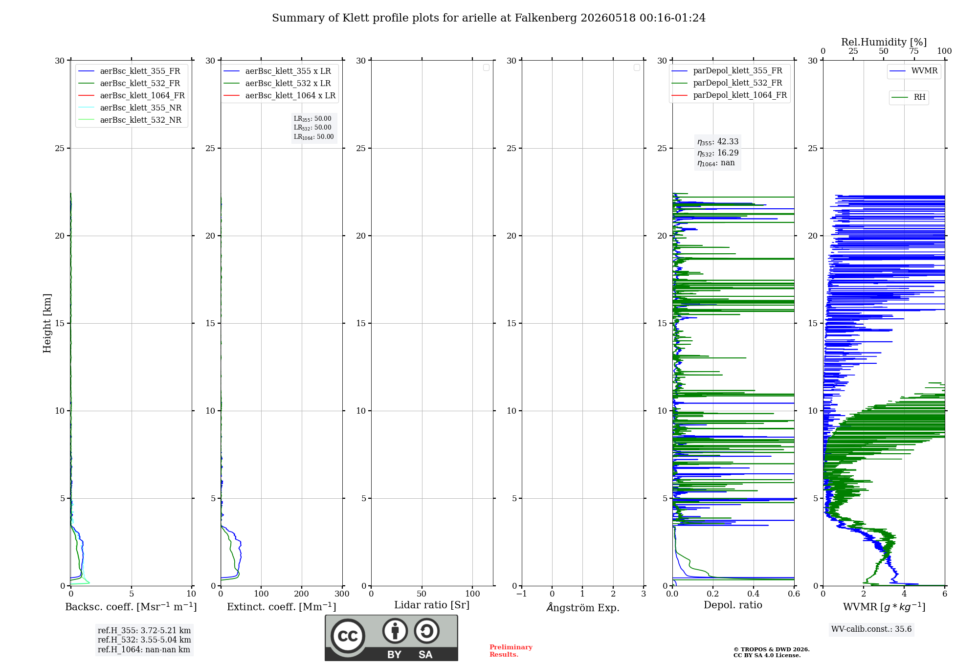
Task: Click the 100 tick on Rel.Humidity axis
Action: pos(944,51)
